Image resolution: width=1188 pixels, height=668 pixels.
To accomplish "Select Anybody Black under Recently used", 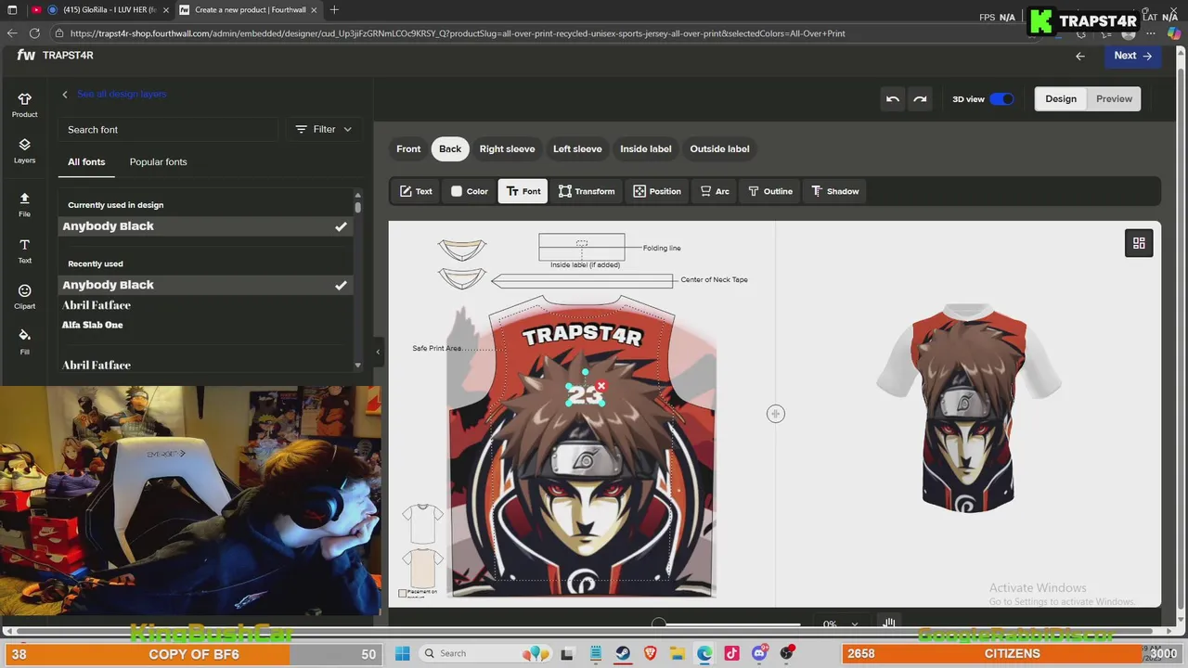I will (204, 285).
